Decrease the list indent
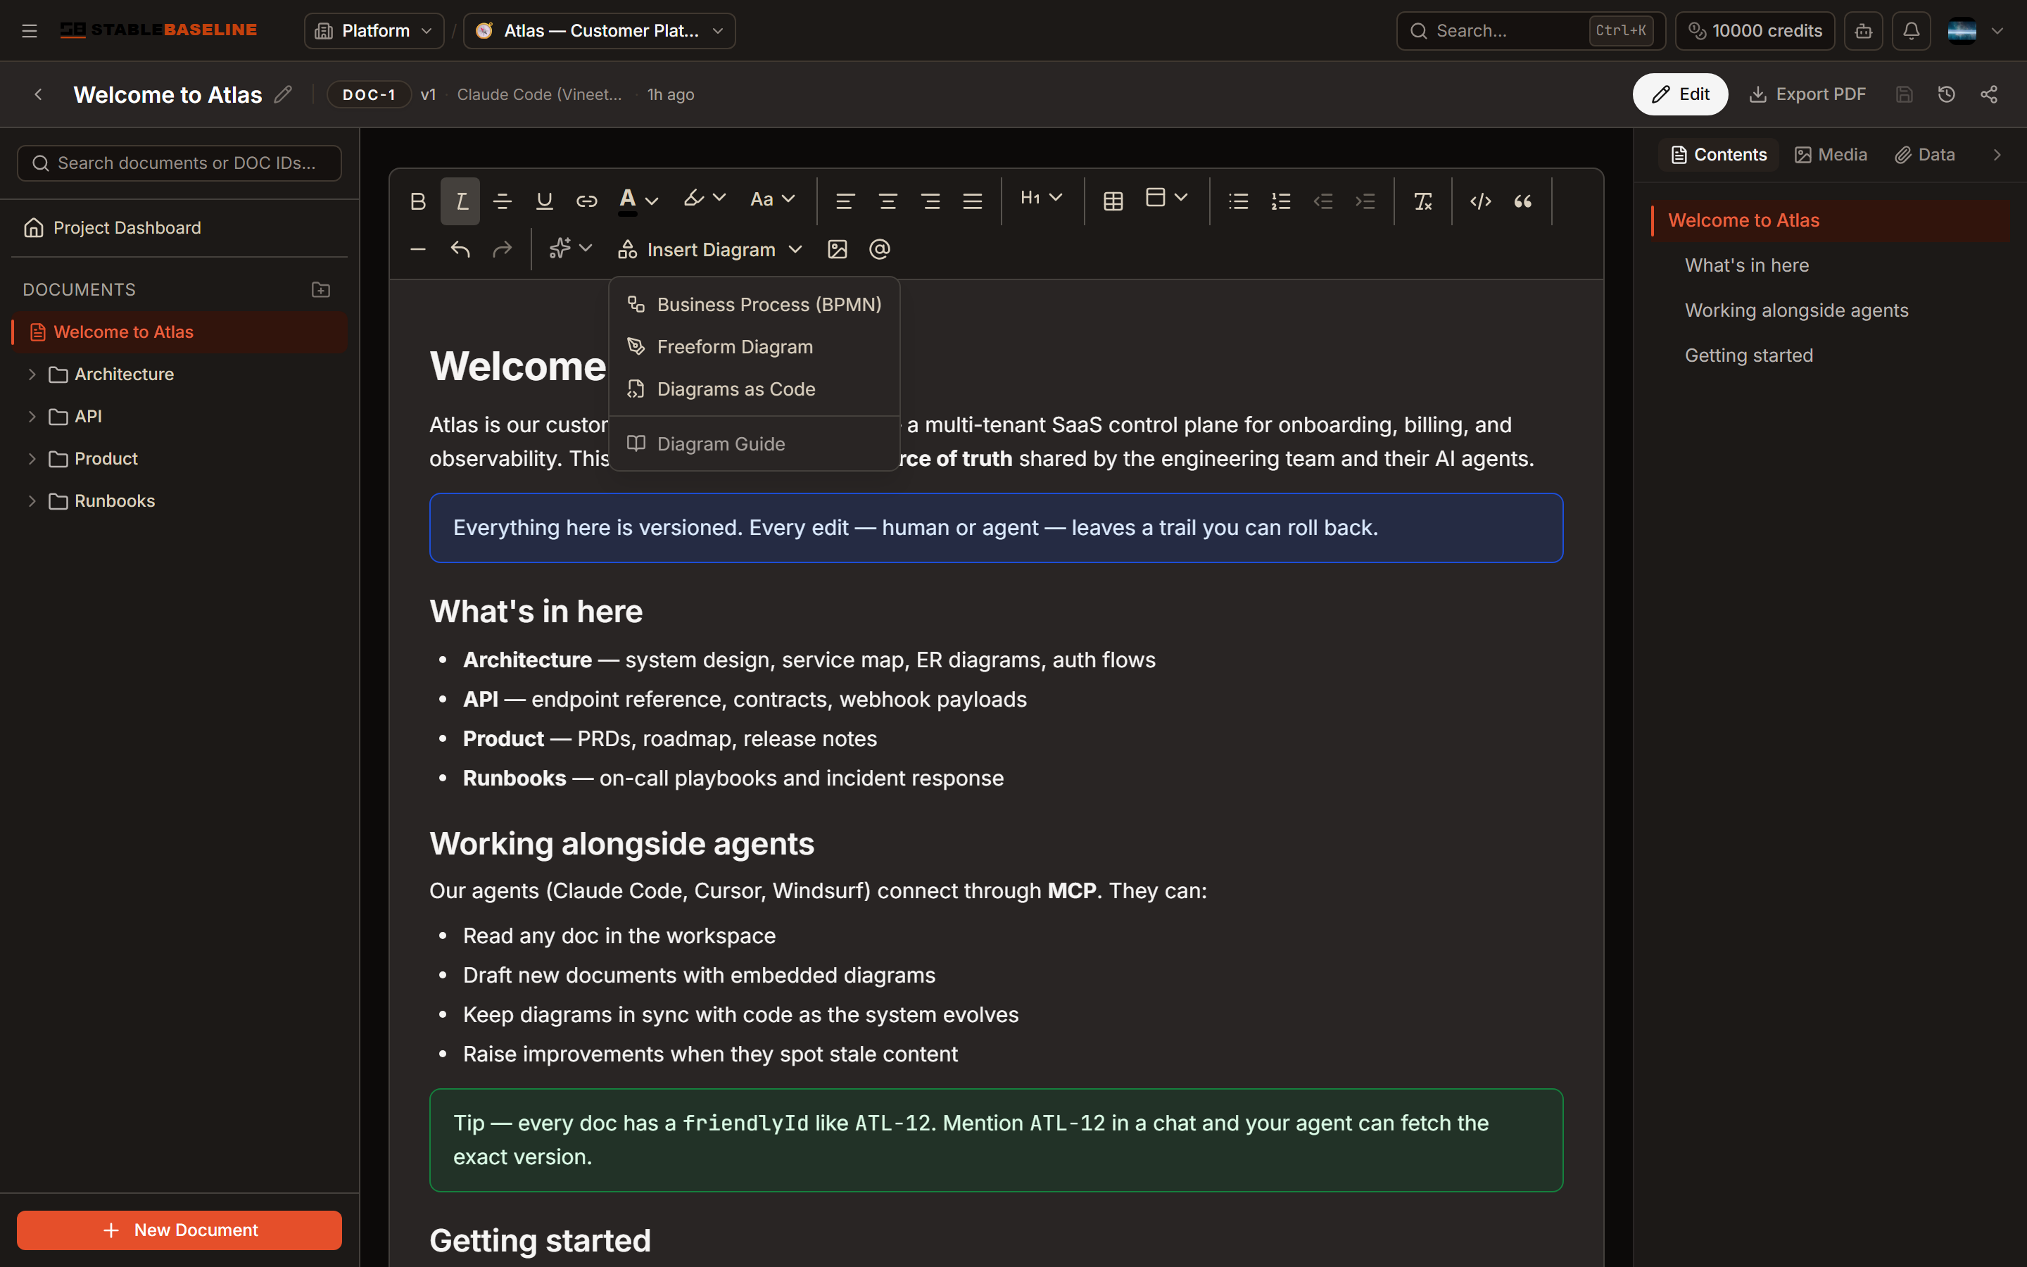The image size is (2027, 1267). point(1323,201)
